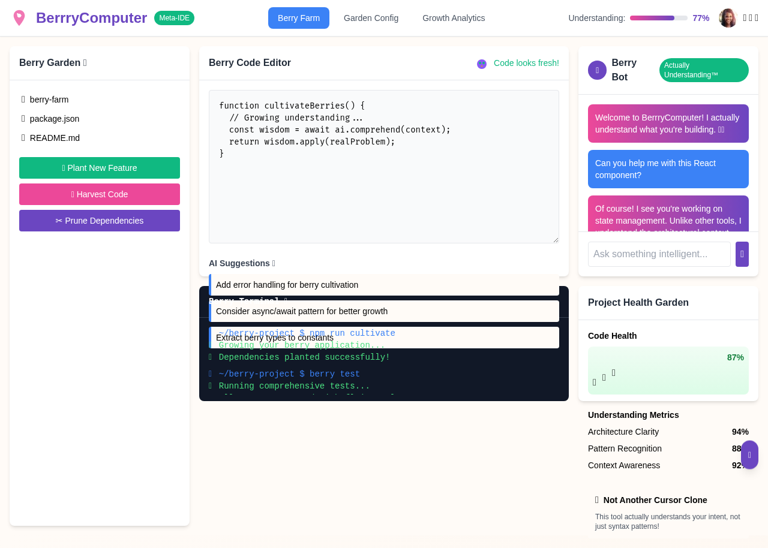Viewport: 768px width, 548px height.
Task: Toggle the Meta-IDE badge
Action: click(x=174, y=18)
